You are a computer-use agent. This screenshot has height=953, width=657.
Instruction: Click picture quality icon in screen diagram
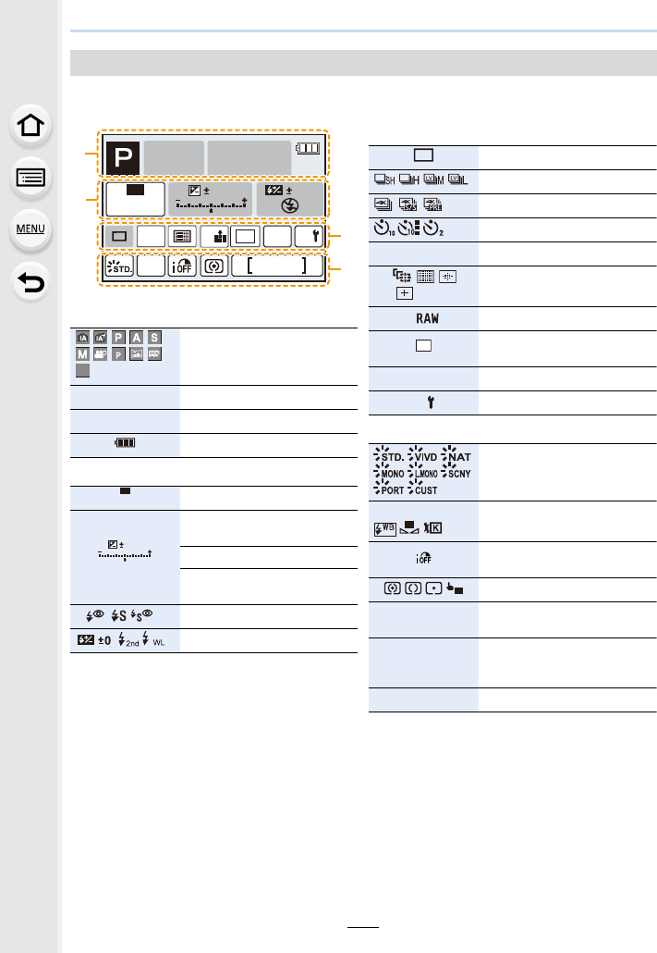pyautogui.click(x=213, y=237)
